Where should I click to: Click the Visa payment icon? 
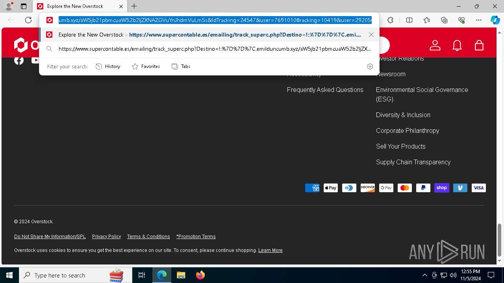coord(479,188)
